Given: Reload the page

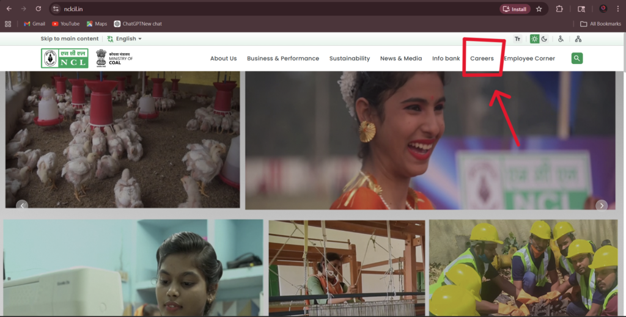Looking at the screenshot, I should point(38,9).
